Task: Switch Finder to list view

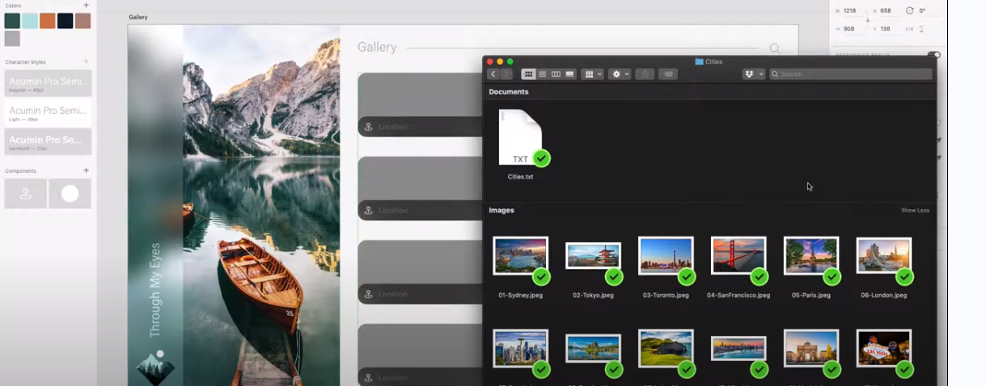Action: (x=542, y=74)
